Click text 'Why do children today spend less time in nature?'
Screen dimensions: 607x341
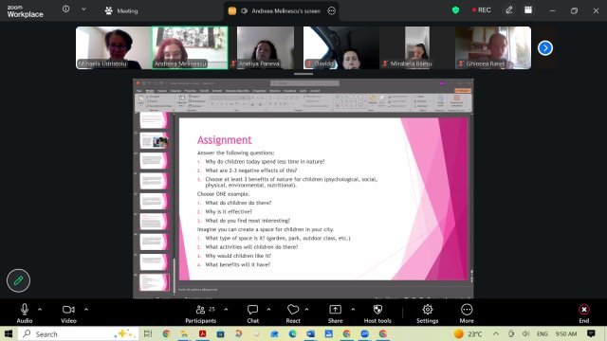[x=265, y=162]
